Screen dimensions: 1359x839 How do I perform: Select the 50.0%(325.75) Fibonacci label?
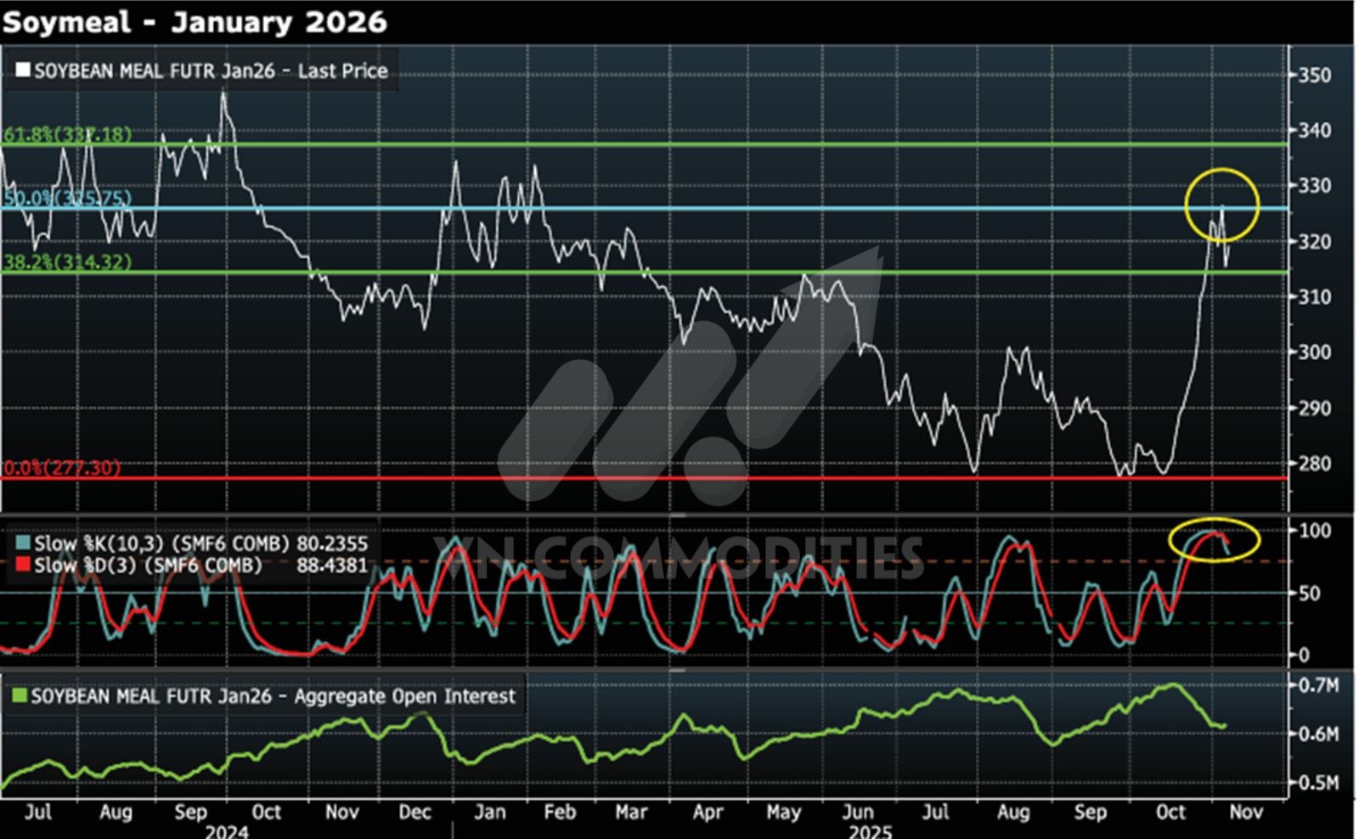[x=68, y=198]
